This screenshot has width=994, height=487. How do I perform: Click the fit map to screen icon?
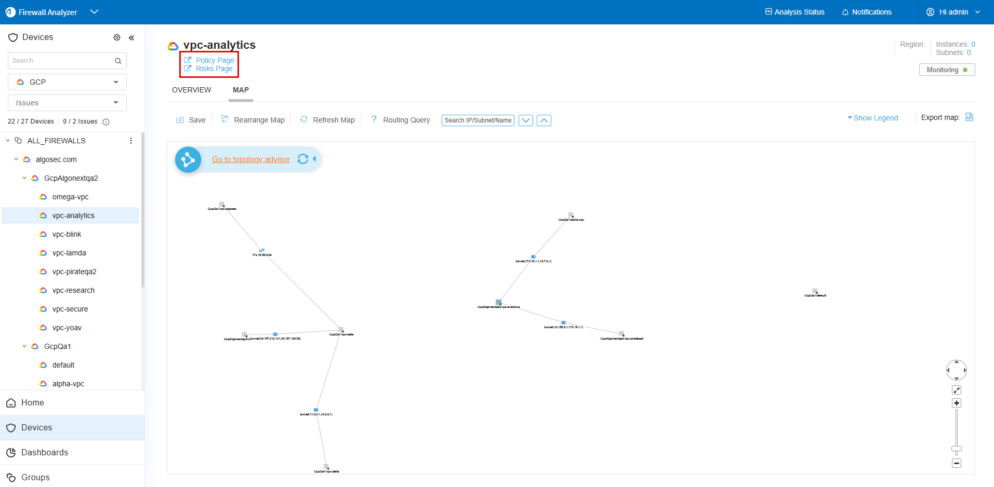(957, 390)
